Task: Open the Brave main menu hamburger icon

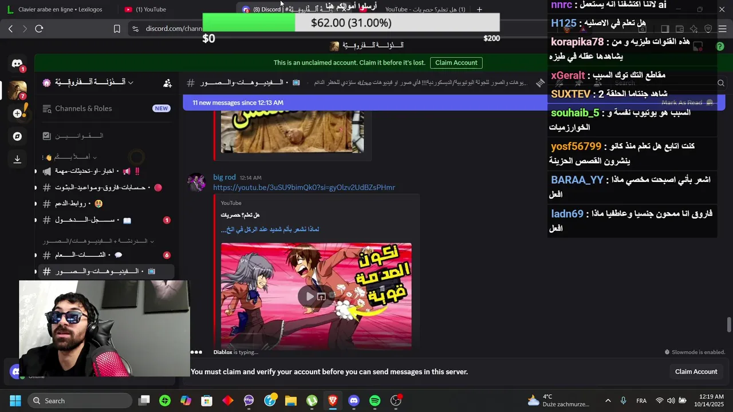Action: 722,29
